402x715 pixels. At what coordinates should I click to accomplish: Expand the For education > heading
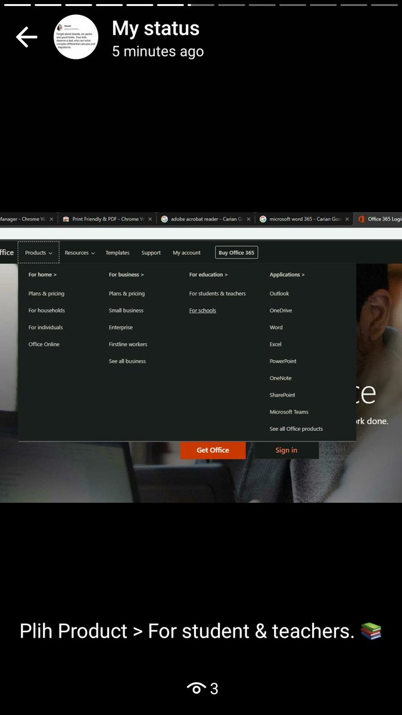(x=208, y=275)
